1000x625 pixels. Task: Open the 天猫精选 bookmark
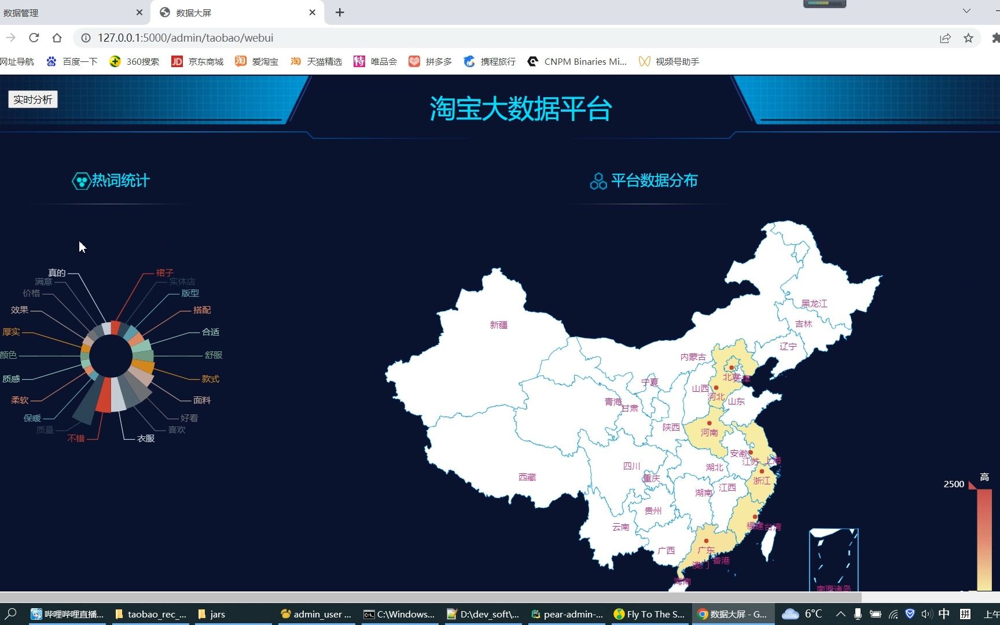point(316,61)
